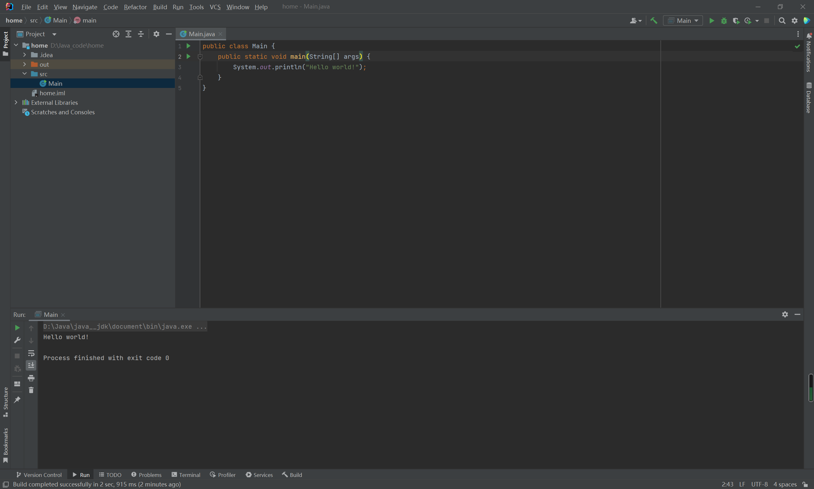Open the Navigate menu

coord(85,7)
